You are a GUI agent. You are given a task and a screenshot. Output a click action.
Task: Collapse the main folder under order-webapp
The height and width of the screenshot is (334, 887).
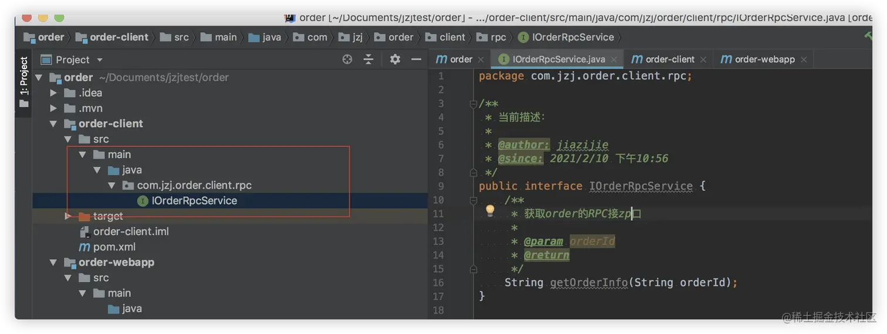[x=83, y=294]
